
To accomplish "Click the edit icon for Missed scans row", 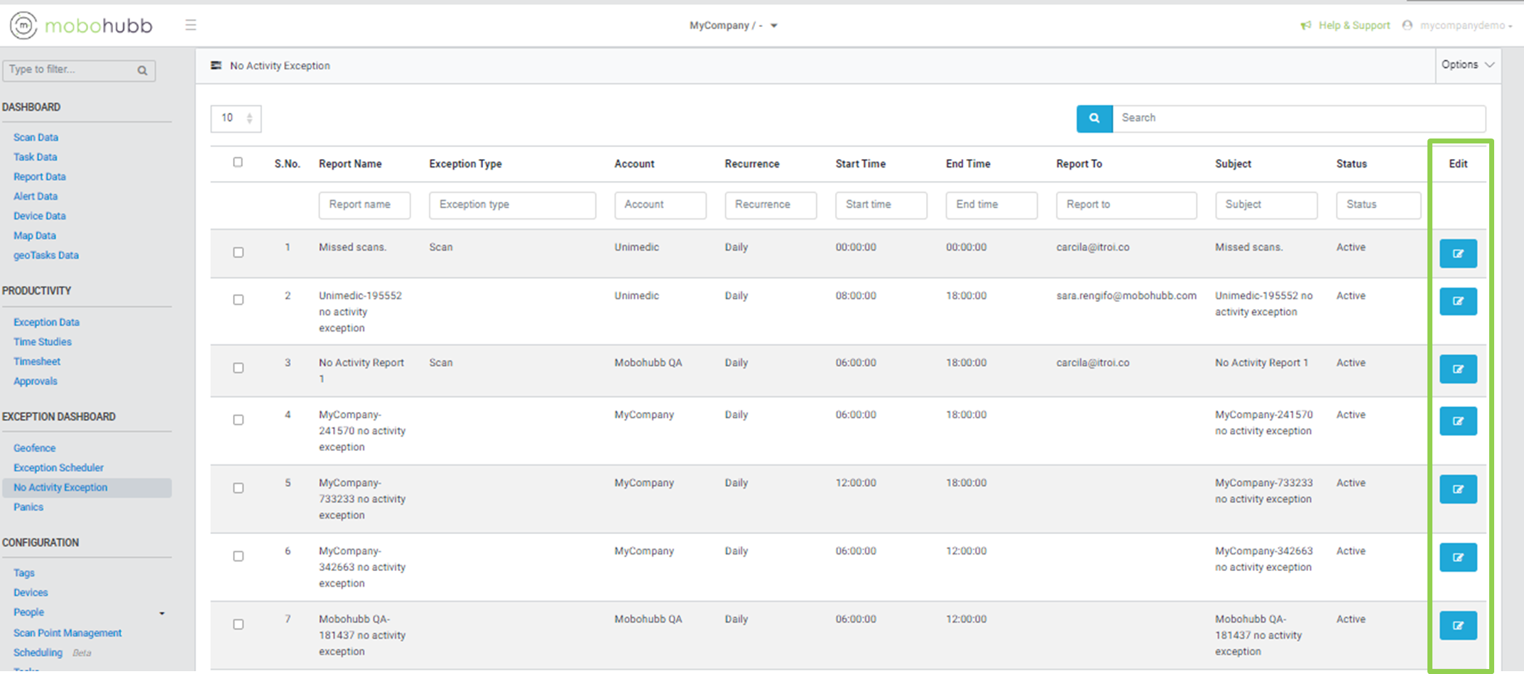I will tap(1457, 254).
